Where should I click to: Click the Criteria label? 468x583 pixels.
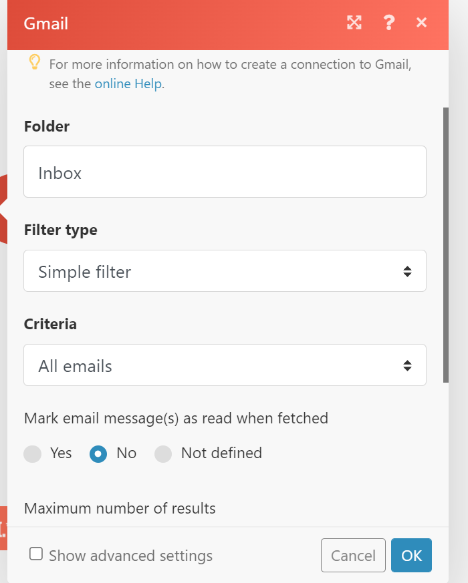point(50,324)
